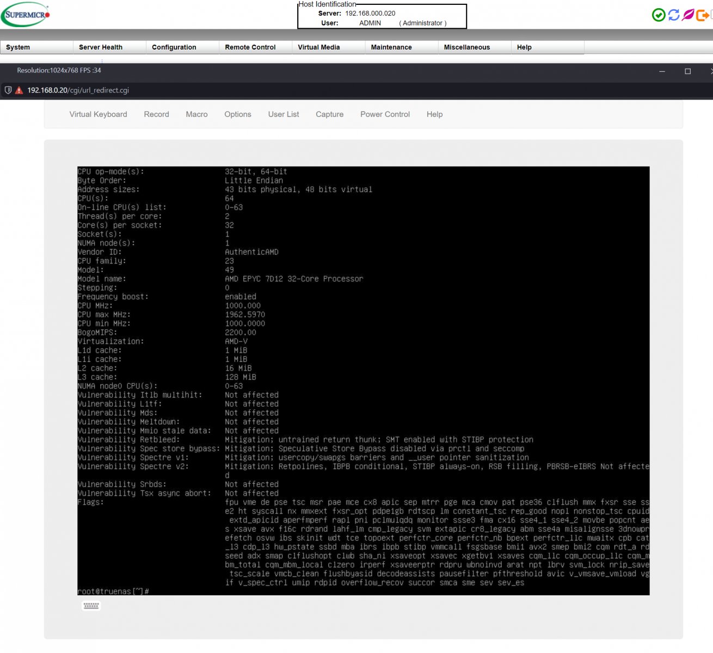The width and height of the screenshot is (713, 653).
Task: Click the shield icon in the address bar
Action: pos(8,90)
